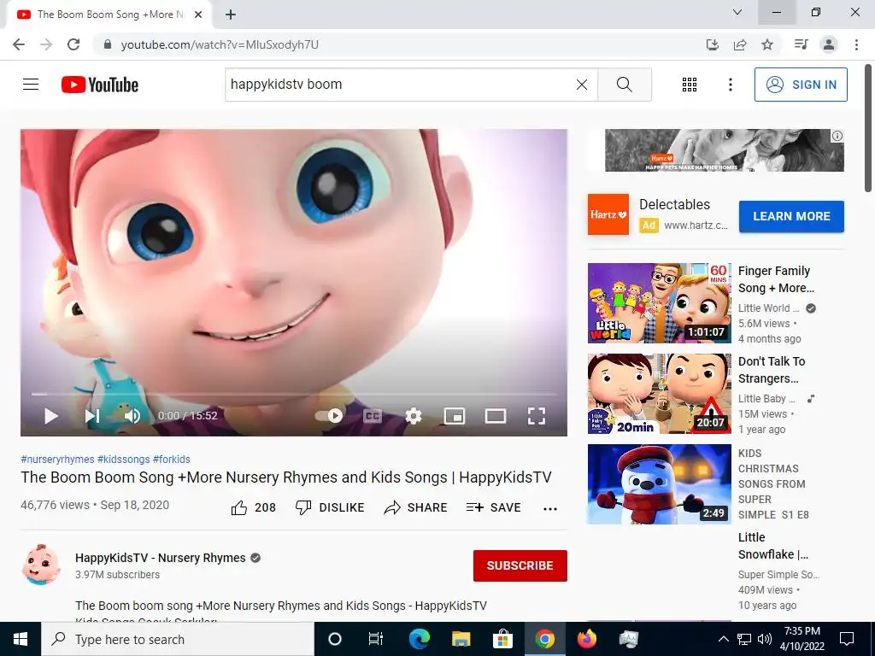The height and width of the screenshot is (656, 875).
Task: Show hidden system tray icons
Action: click(723, 639)
